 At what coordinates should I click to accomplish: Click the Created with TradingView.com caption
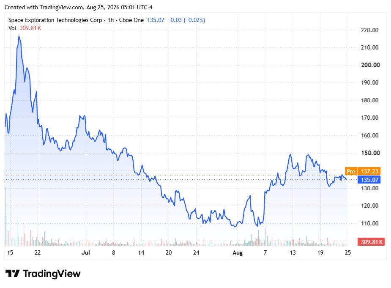tap(79, 8)
